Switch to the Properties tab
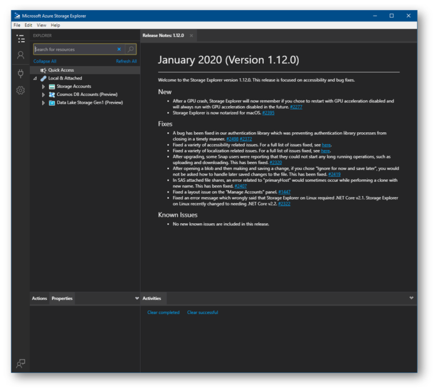Viewport: 434px width, 388px height. 62,298
